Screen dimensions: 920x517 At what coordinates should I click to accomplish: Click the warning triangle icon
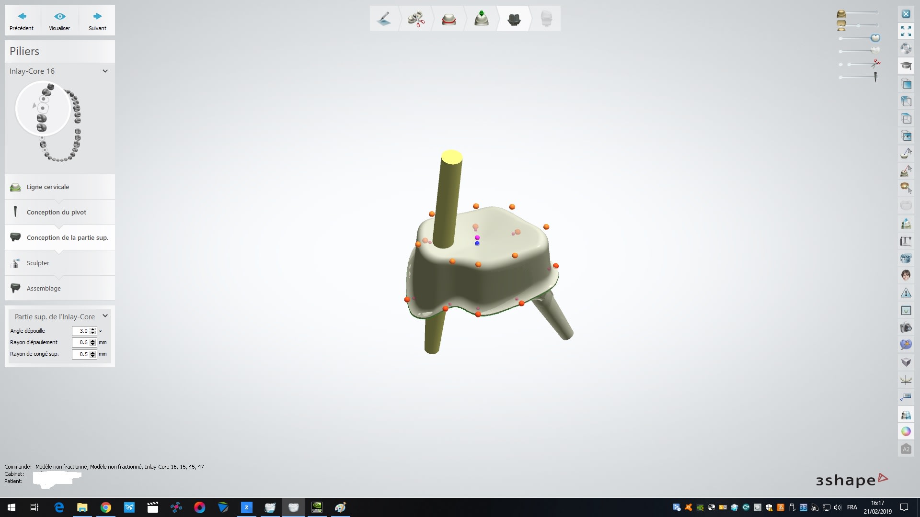(906, 292)
